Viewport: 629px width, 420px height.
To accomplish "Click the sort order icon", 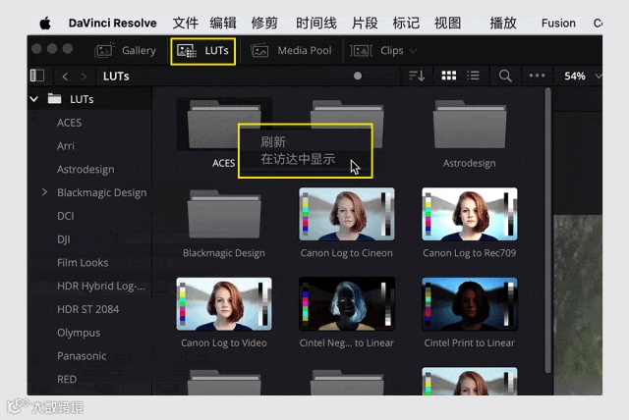I will tap(417, 76).
